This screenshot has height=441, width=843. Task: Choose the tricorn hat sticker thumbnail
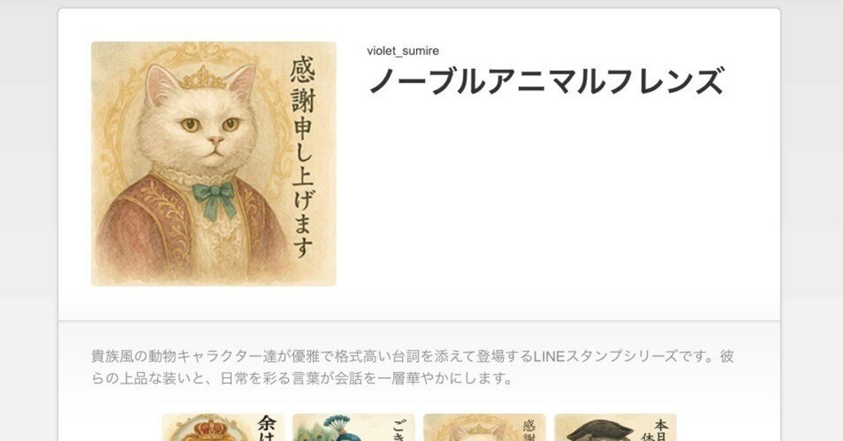[615, 427]
